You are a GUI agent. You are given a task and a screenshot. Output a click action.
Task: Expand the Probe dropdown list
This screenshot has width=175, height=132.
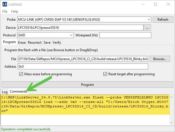[149, 20]
